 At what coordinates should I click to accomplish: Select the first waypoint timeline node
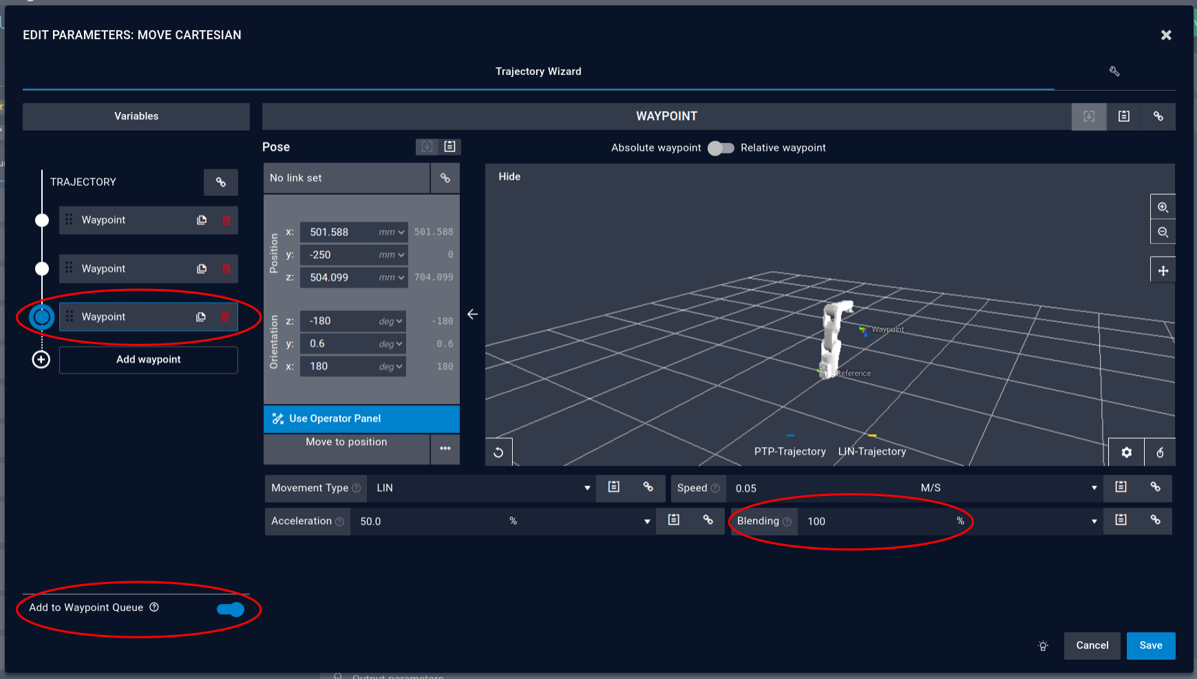point(42,220)
